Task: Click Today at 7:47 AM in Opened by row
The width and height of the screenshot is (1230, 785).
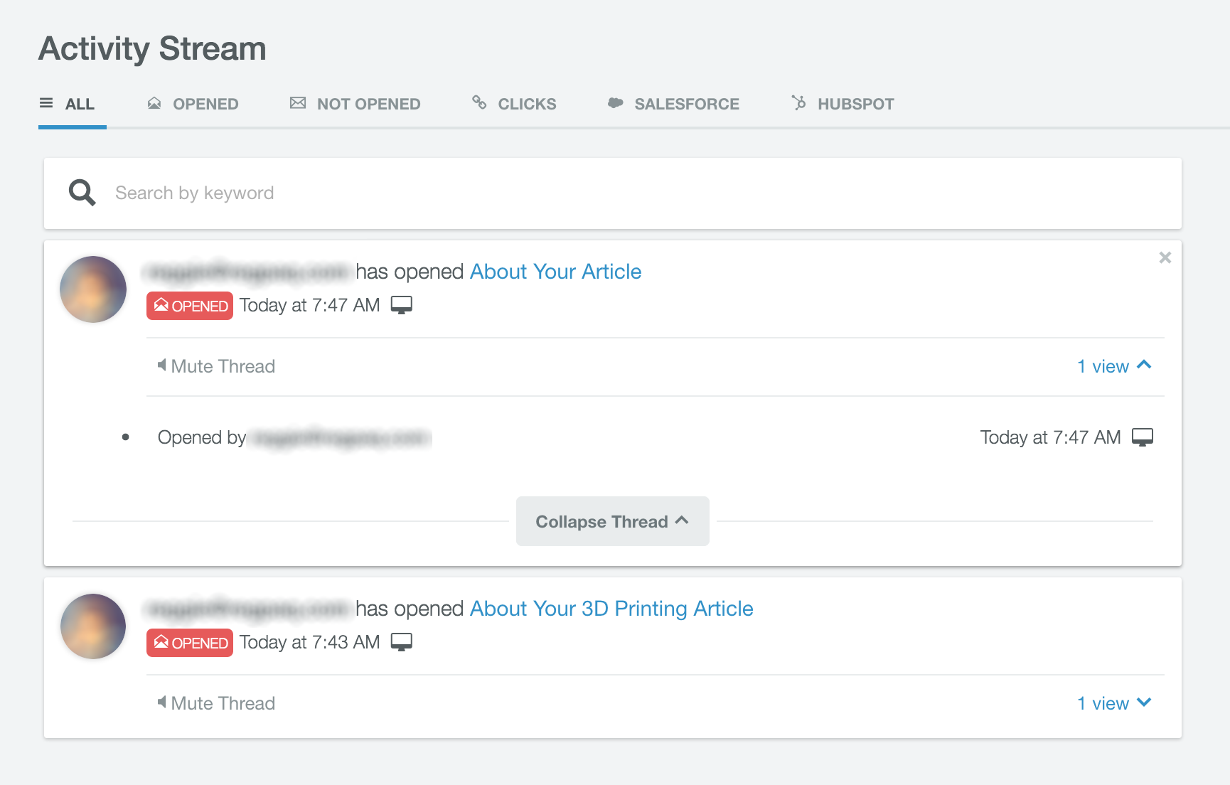Action: click(x=1051, y=437)
